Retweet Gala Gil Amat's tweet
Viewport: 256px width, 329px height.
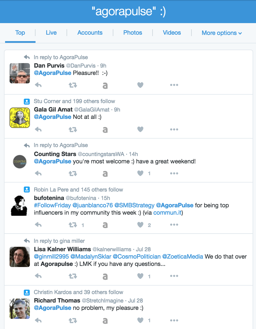[73, 130]
